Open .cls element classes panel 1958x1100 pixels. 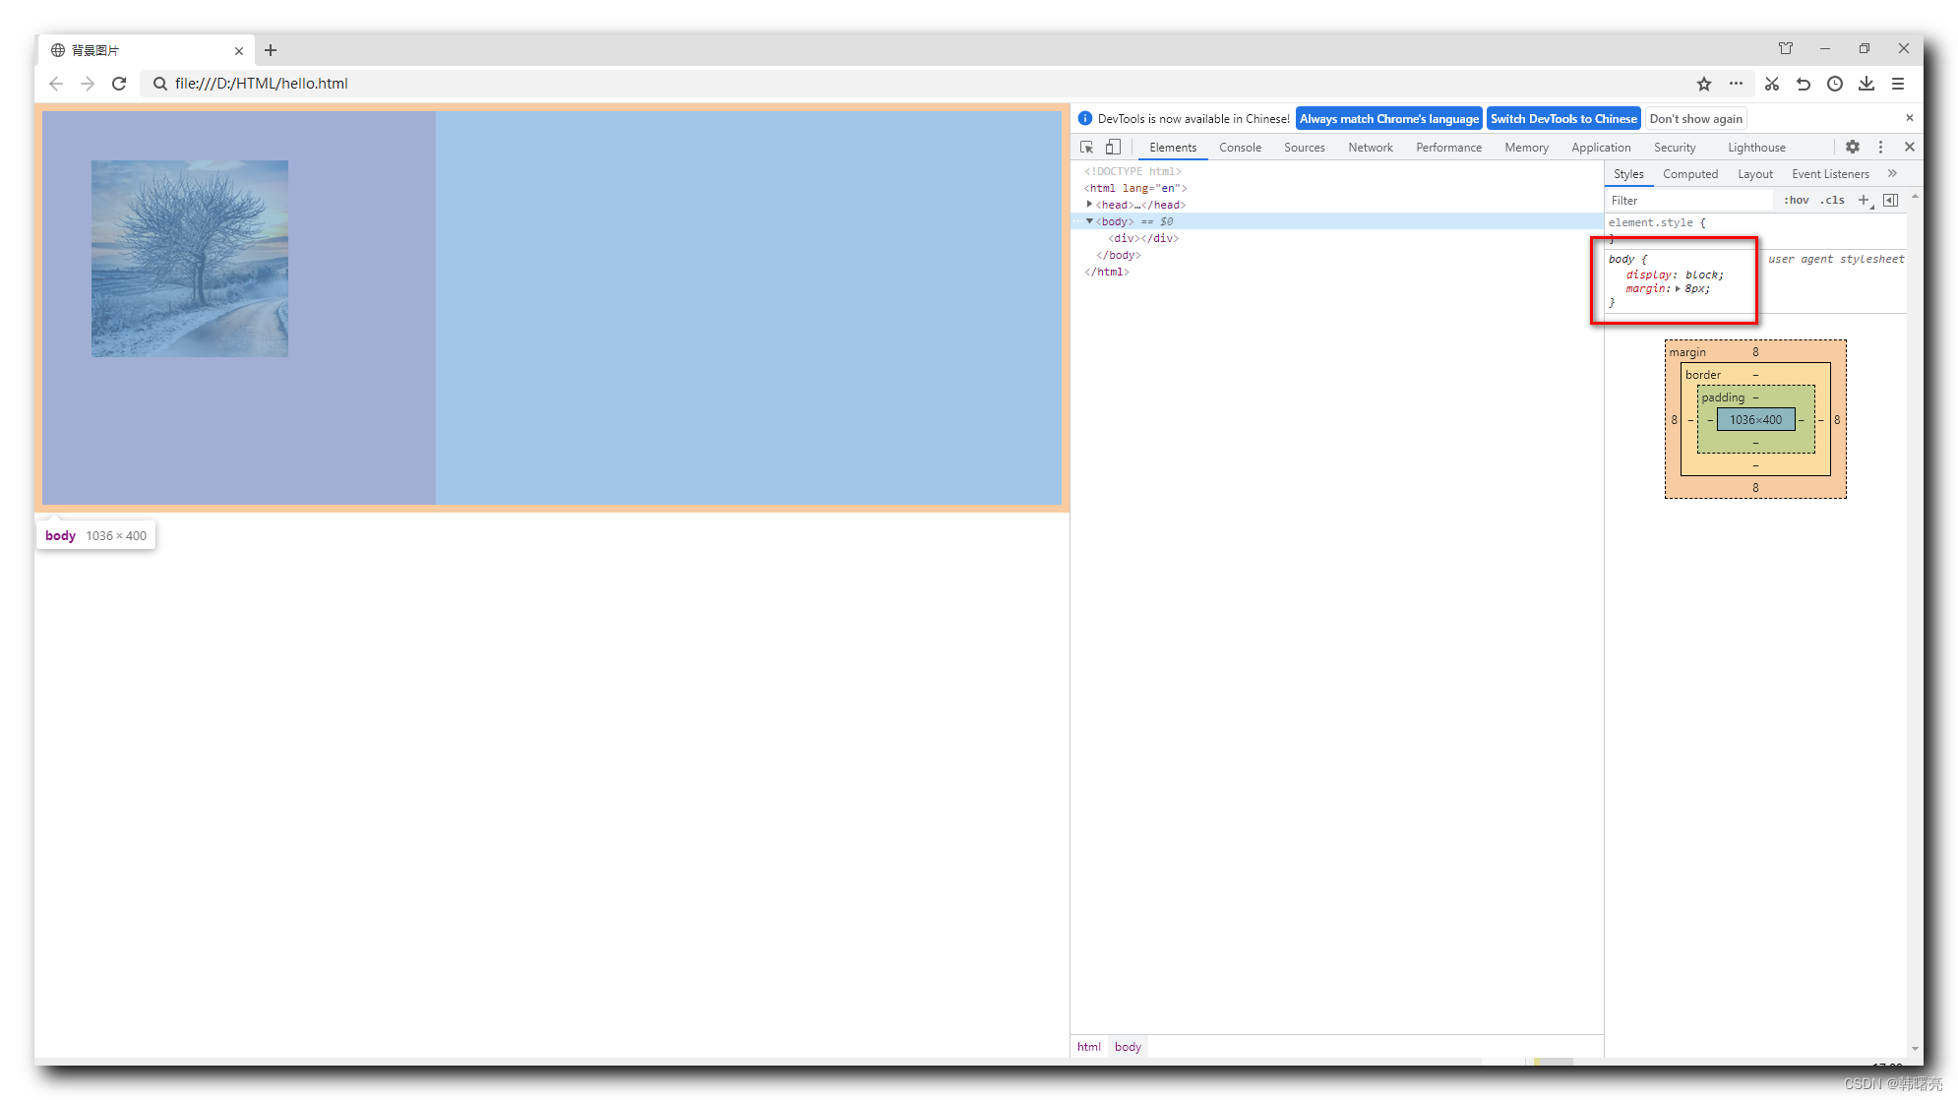click(1832, 200)
